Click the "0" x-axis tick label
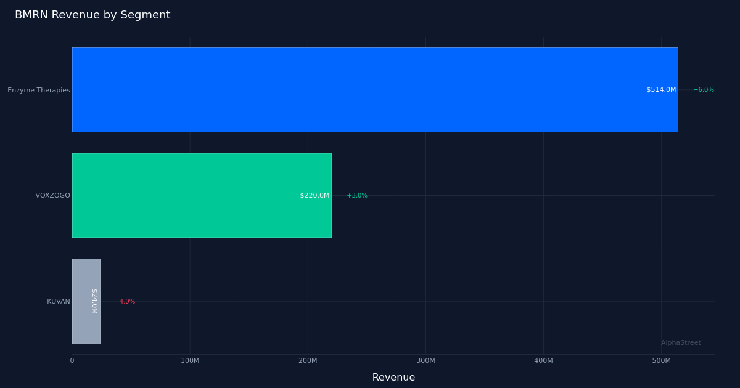 [72, 361]
